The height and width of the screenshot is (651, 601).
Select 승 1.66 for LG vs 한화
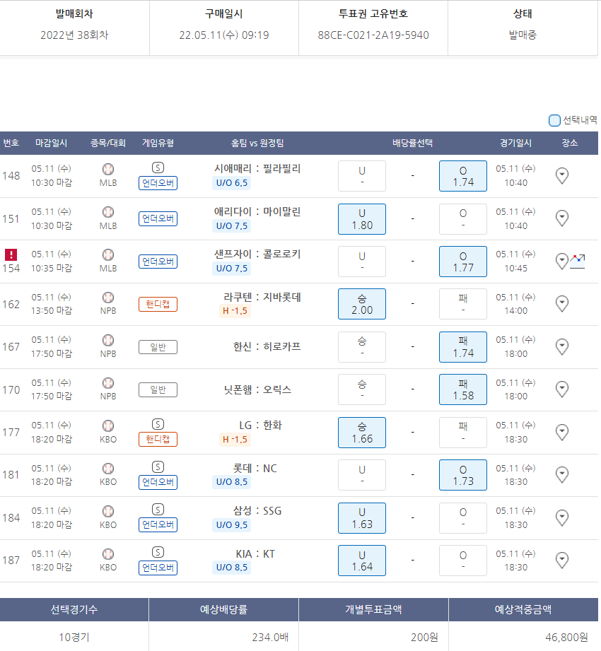(362, 433)
